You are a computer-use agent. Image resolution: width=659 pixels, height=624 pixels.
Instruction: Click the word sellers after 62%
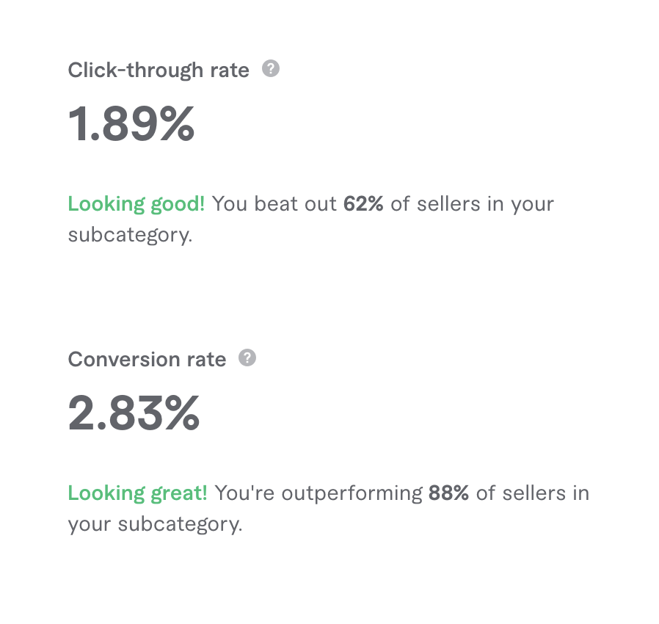pos(448,204)
